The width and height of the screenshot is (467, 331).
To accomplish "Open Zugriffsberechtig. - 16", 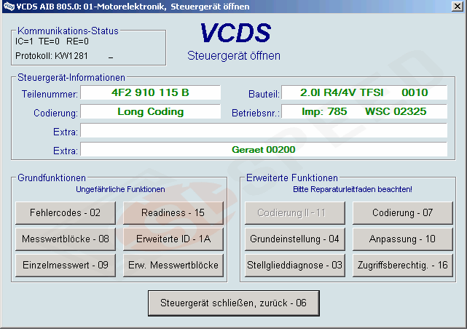I will coord(403,266).
